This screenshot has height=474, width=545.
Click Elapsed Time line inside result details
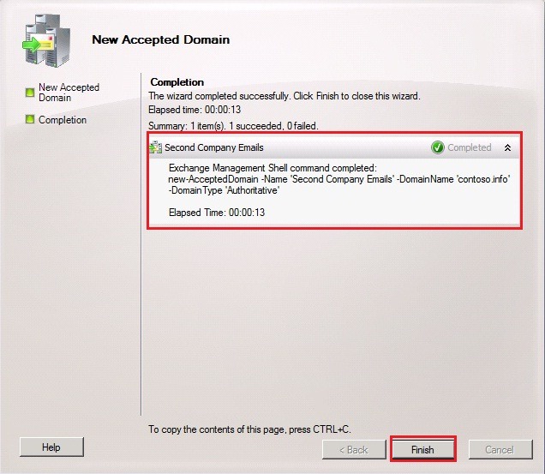click(216, 212)
